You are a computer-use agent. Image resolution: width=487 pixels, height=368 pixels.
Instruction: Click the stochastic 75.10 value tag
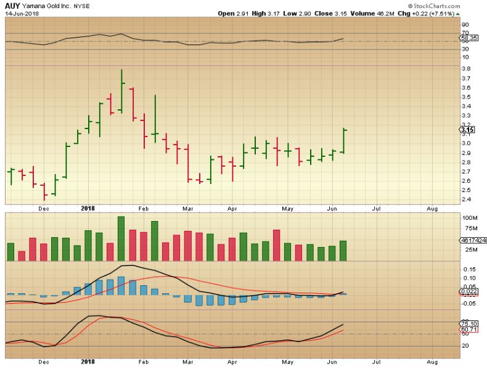469,324
